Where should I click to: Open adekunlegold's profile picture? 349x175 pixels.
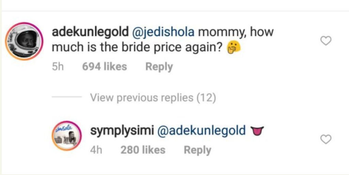(24, 41)
